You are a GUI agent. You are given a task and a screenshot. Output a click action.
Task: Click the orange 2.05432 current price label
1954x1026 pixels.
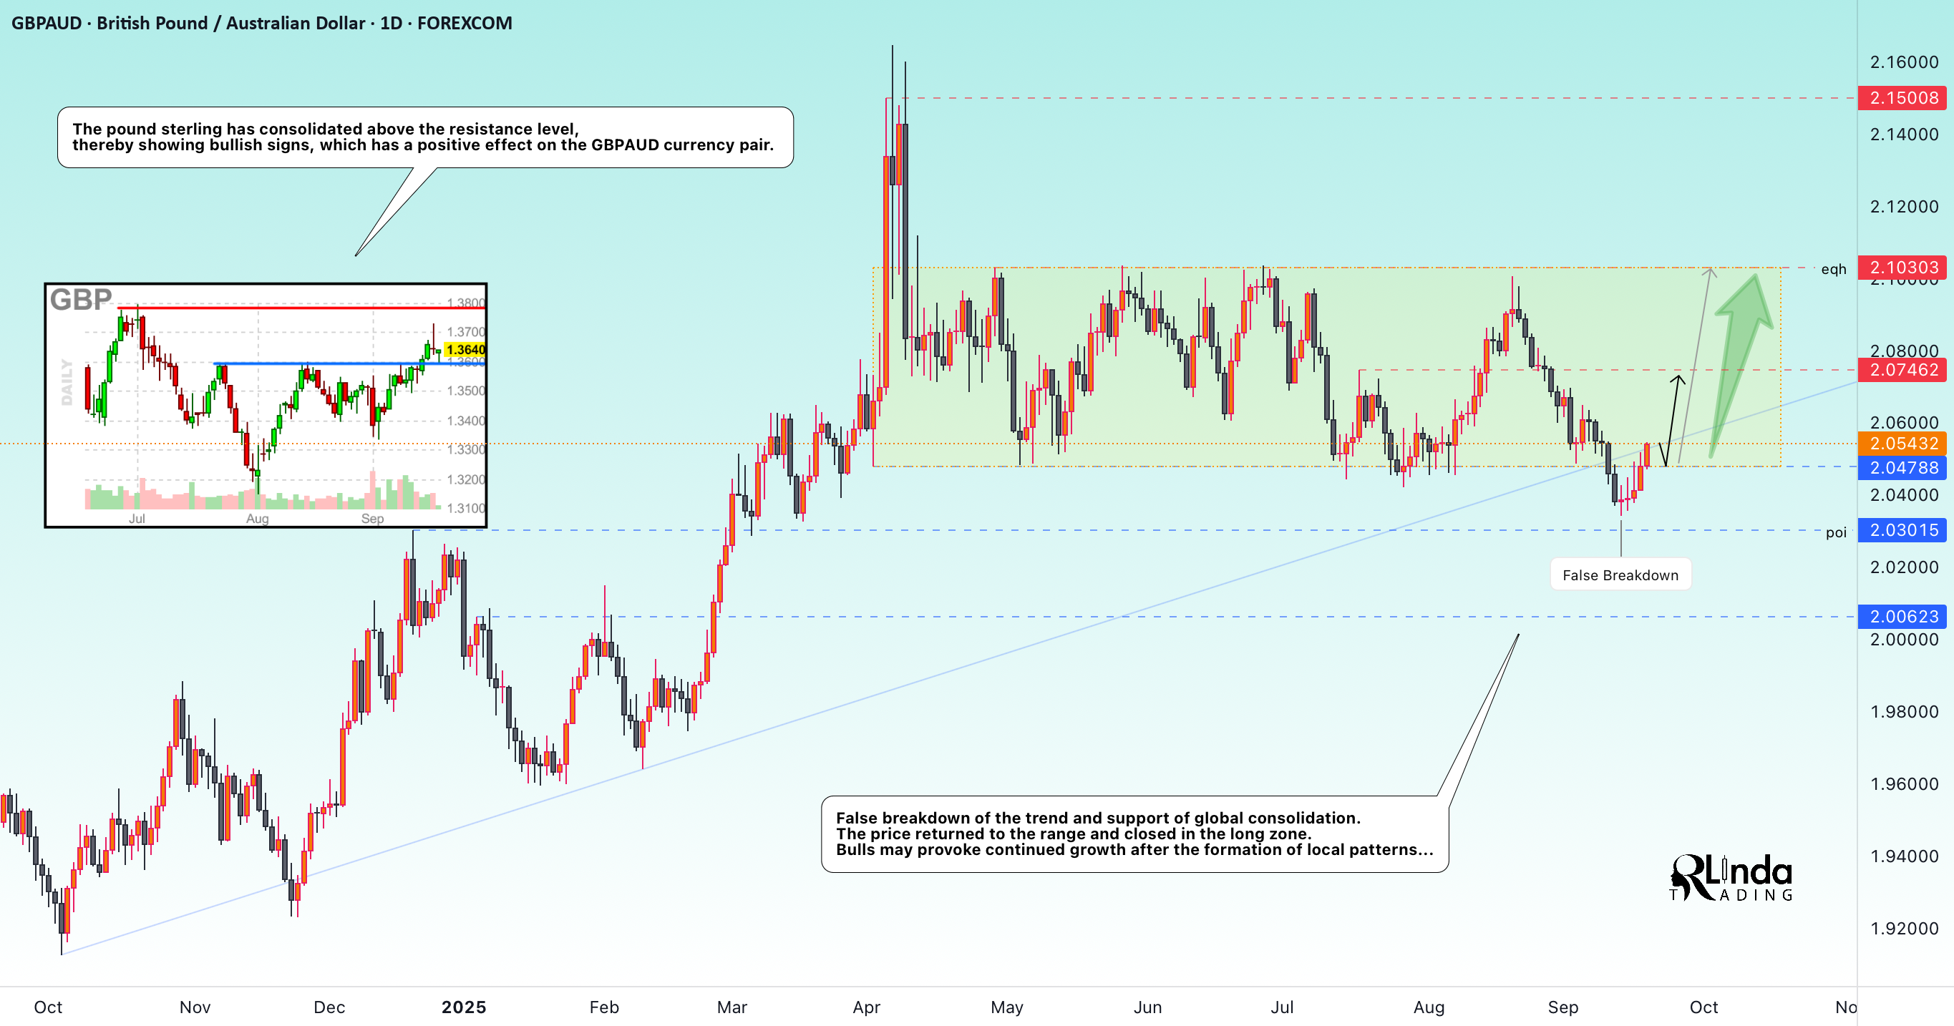pos(1902,444)
